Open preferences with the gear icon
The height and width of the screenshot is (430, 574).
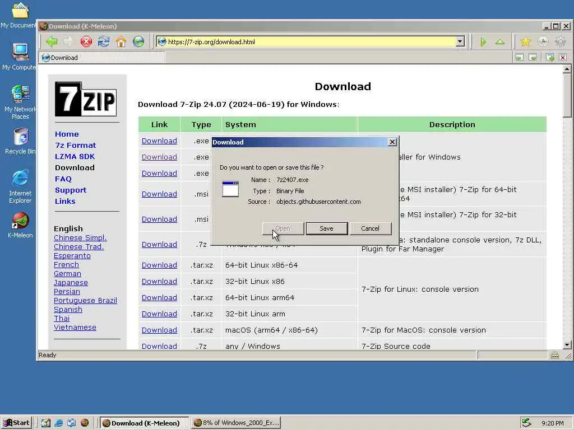561,41
